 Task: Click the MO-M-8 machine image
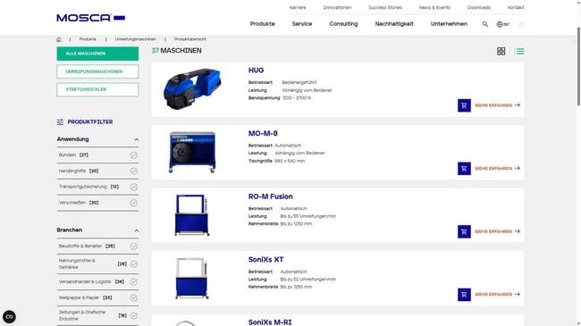coord(192,152)
